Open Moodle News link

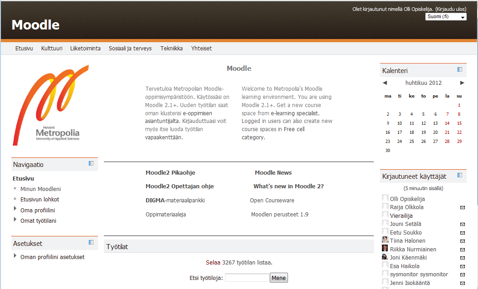pyautogui.click(x=273, y=172)
